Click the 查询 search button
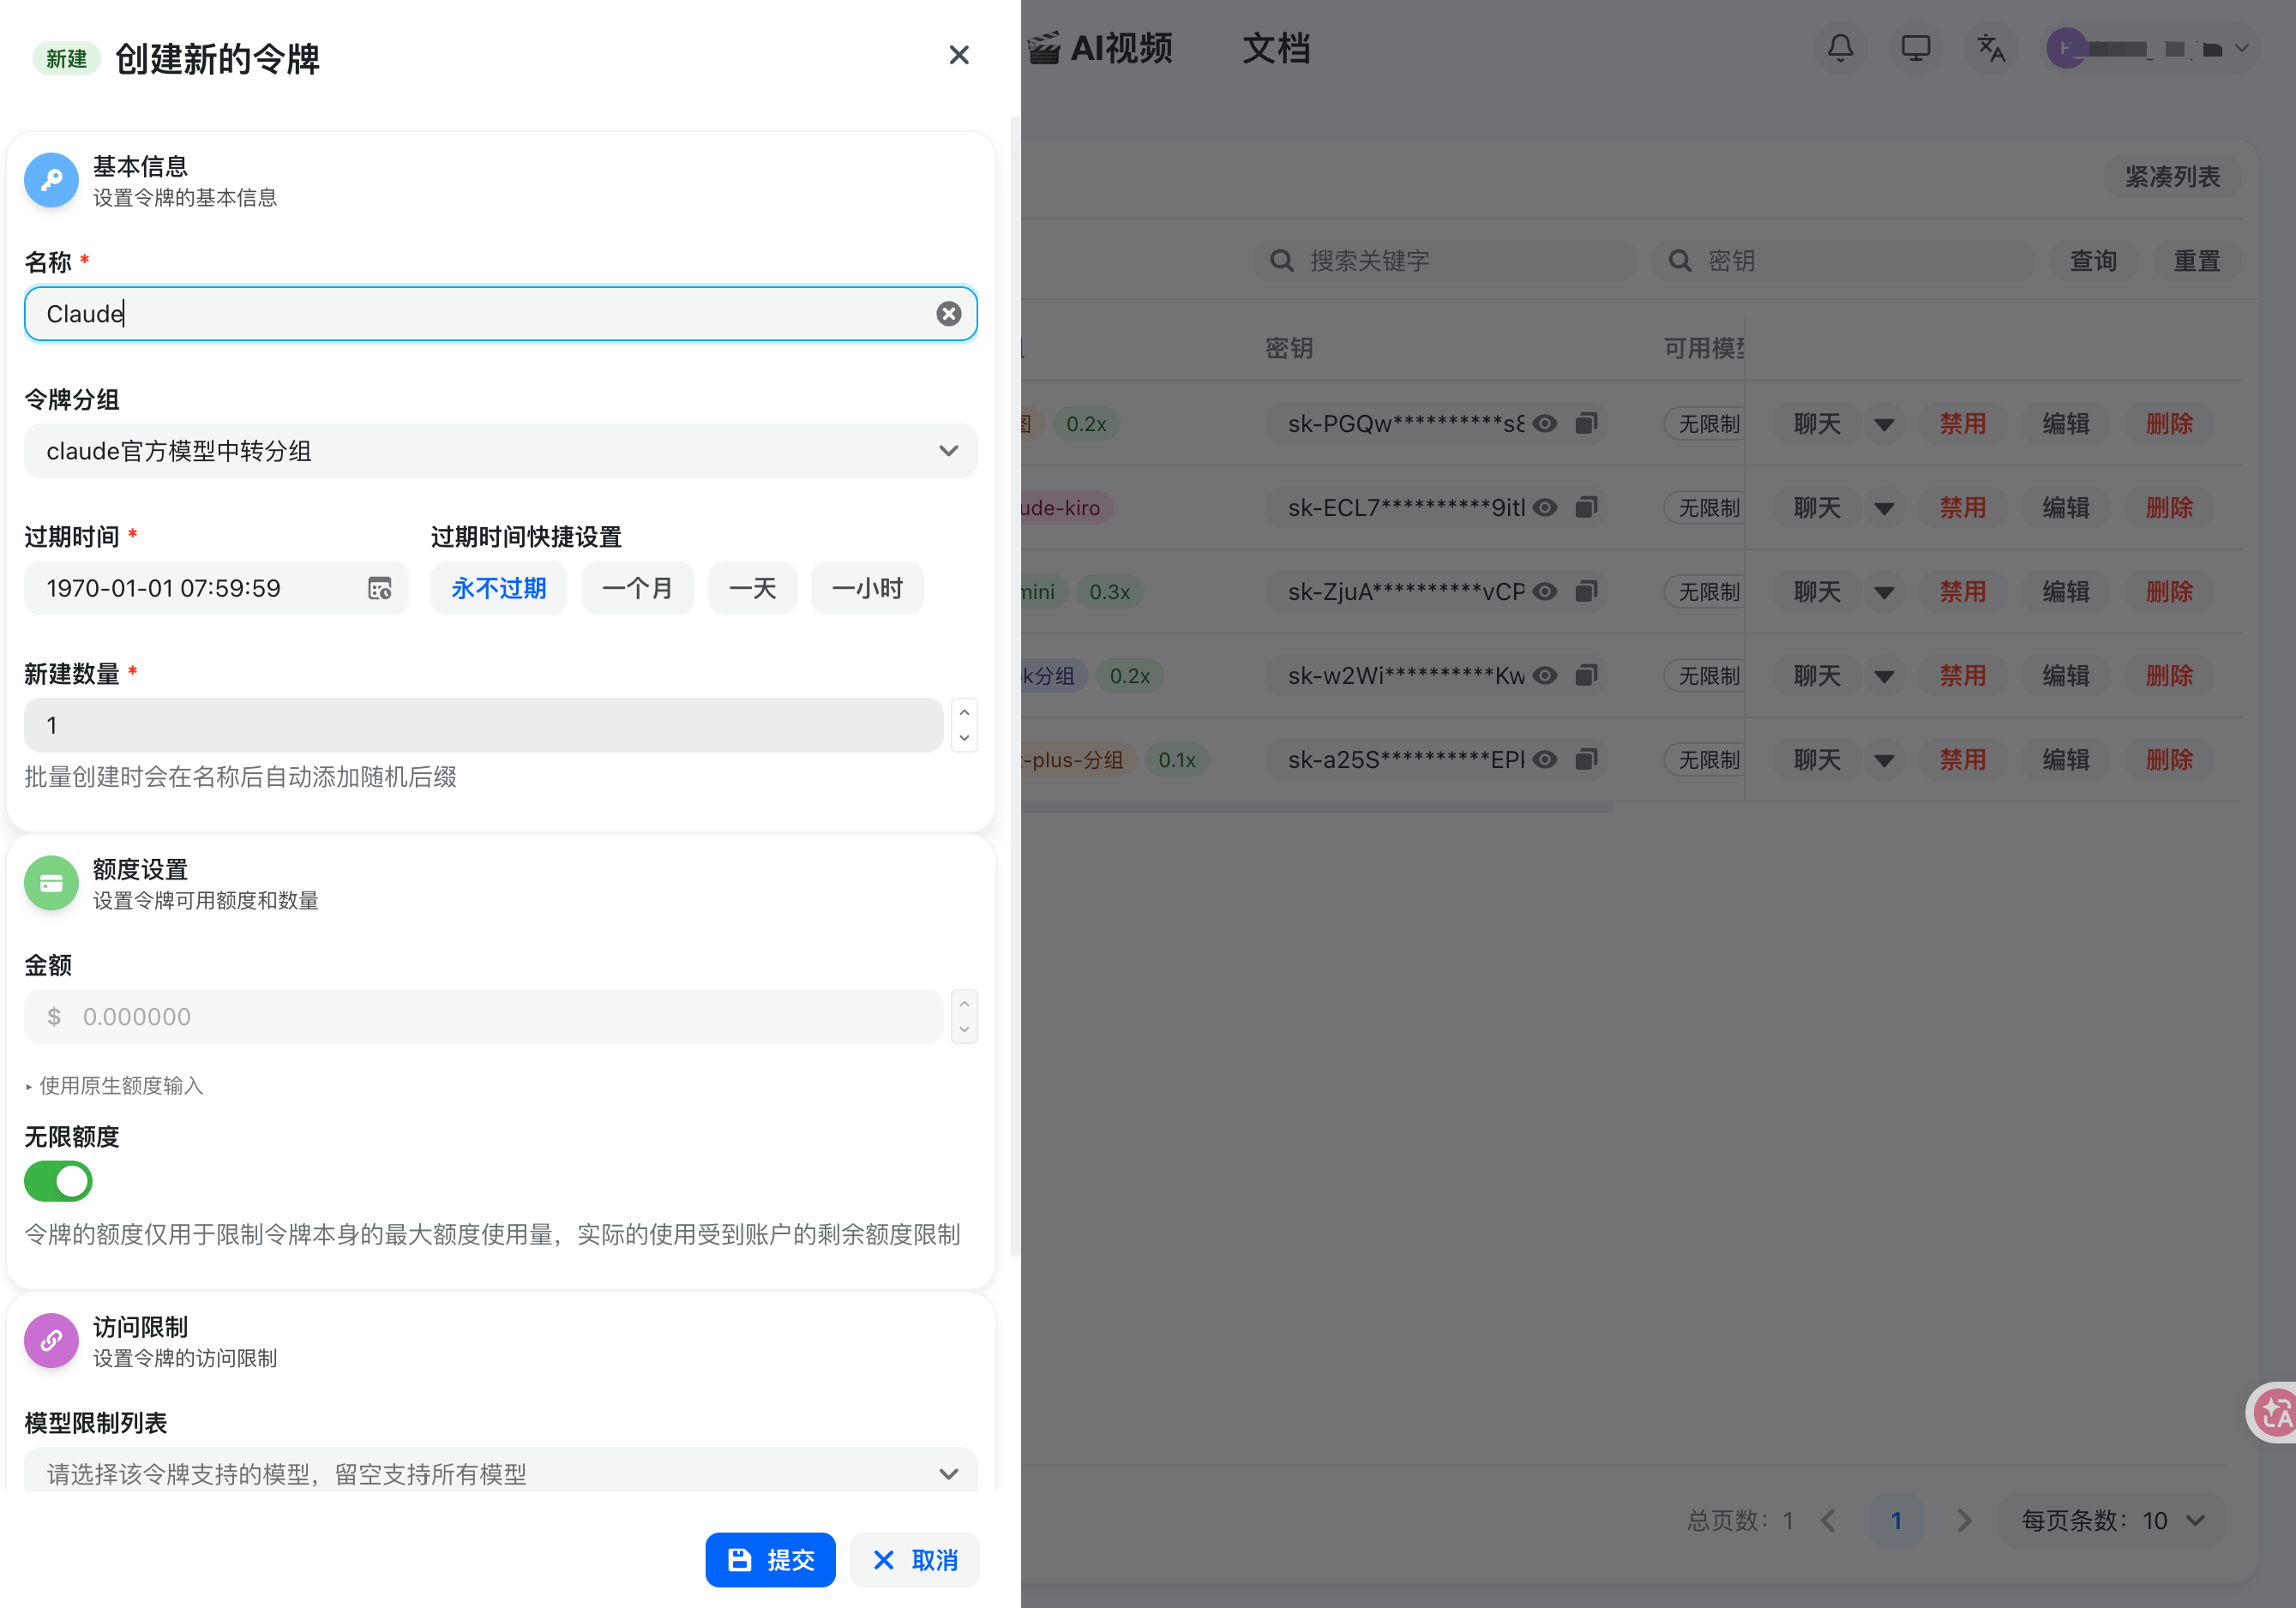This screenshot has height=1608, width=2296. coord(2093,261)
